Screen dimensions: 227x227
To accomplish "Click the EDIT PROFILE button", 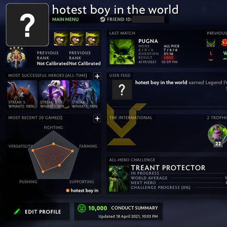I will (x=38, y=212).
